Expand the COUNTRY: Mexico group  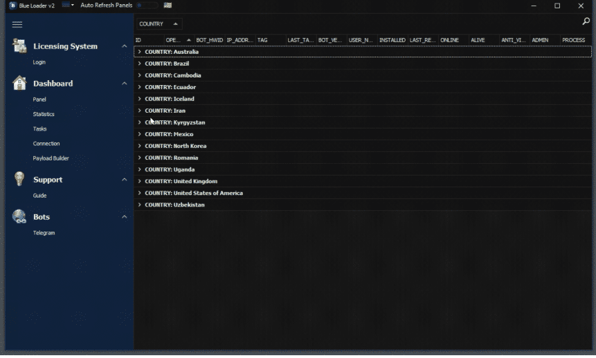point(140,134)
